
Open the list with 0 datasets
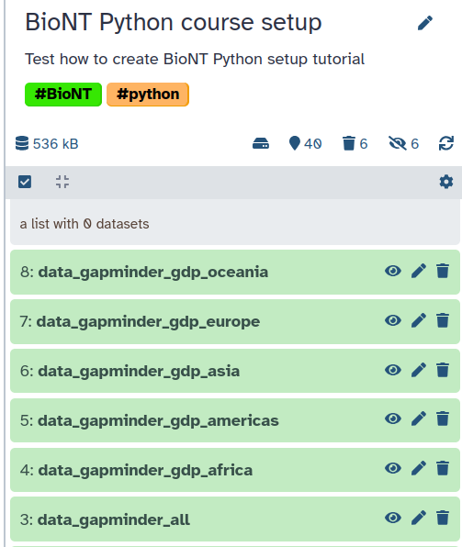tap(234, 222)
